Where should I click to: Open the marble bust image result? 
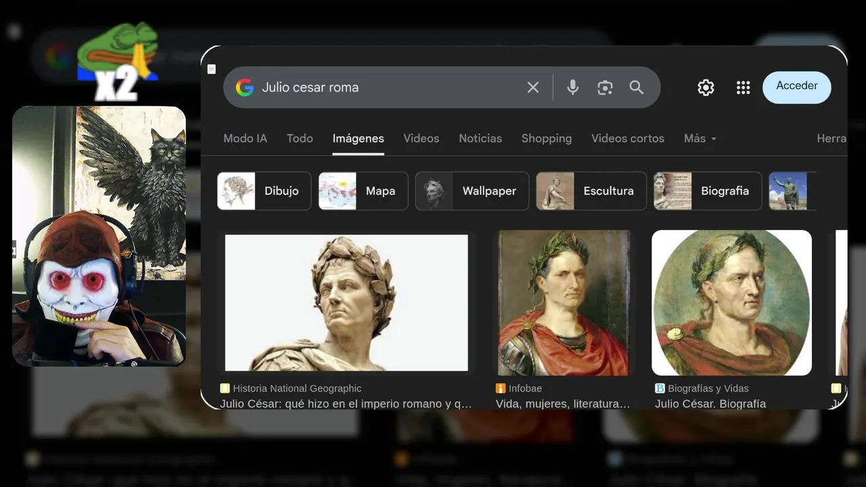coord(346,302)
